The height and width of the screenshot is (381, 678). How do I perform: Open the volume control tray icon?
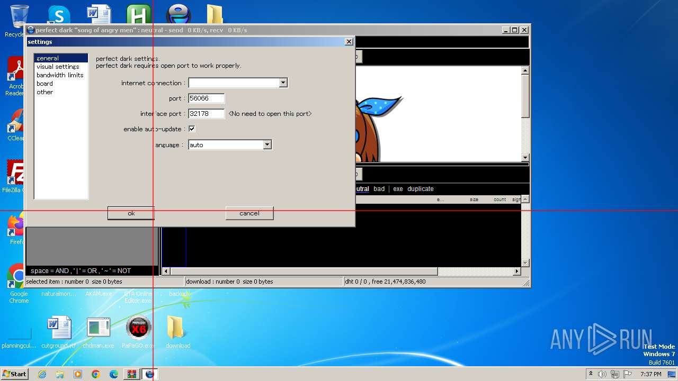(602, 374)
